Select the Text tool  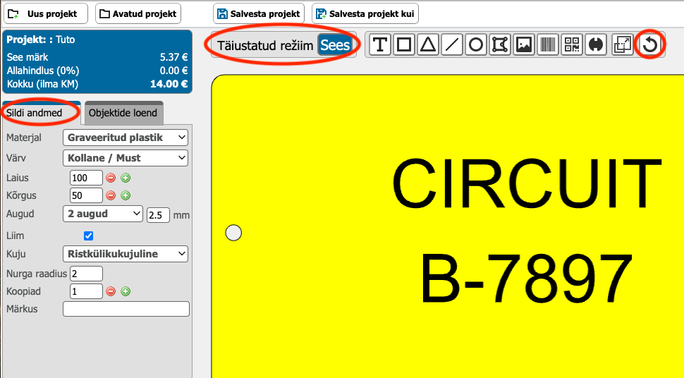380,44
